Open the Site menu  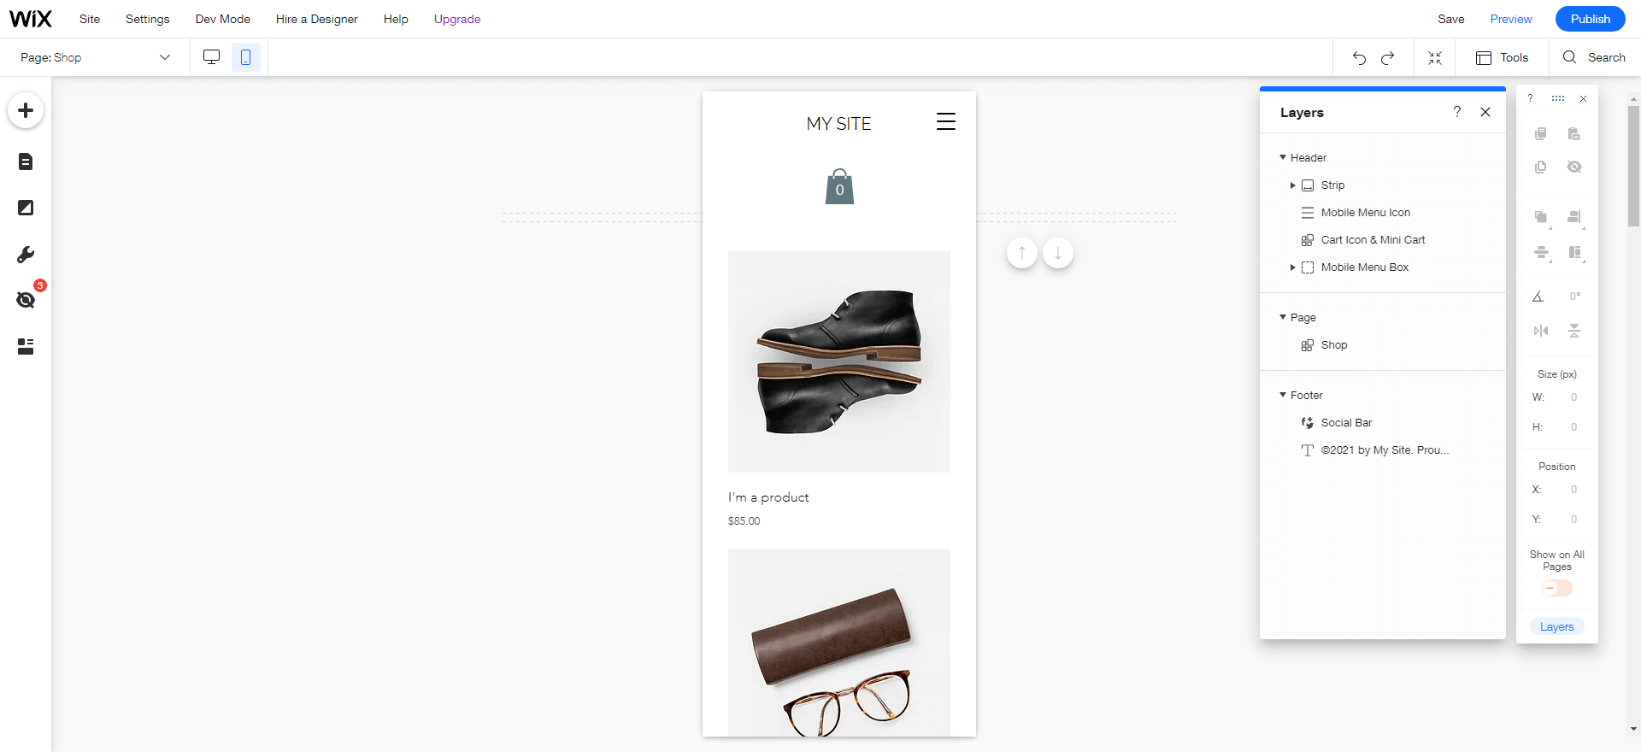tap(90, 19)
